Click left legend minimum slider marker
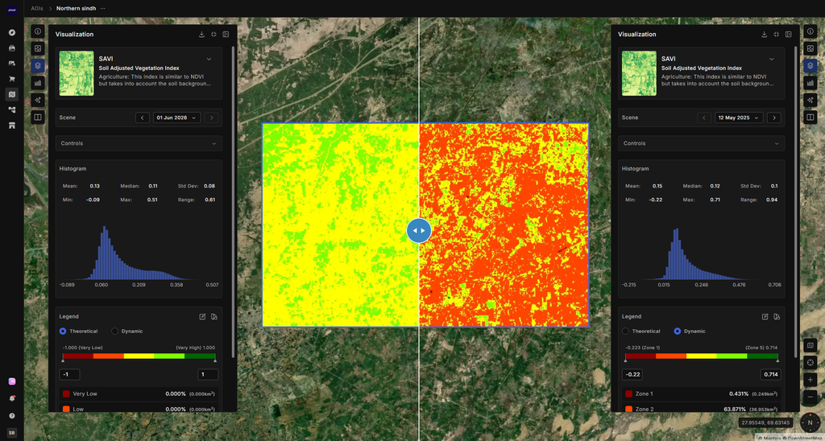Screen dimensions: 825x441 tap(63, 361)
